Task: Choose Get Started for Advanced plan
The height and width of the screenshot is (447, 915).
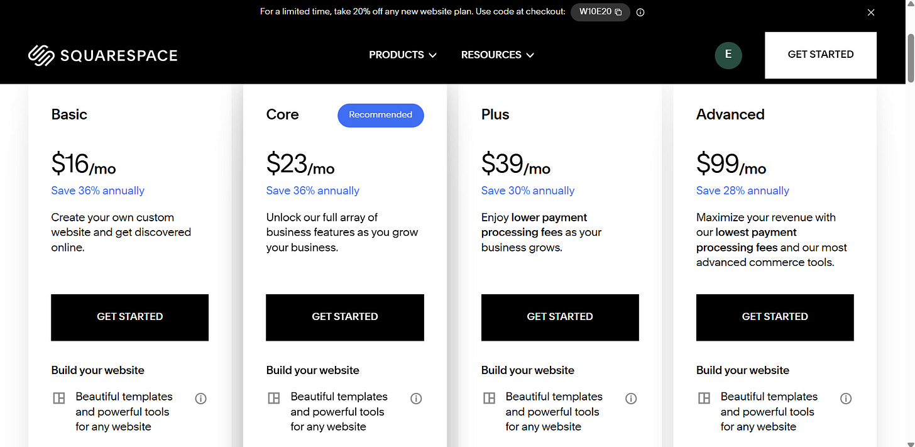Action: pyautogui.click(x=775, y=317)
